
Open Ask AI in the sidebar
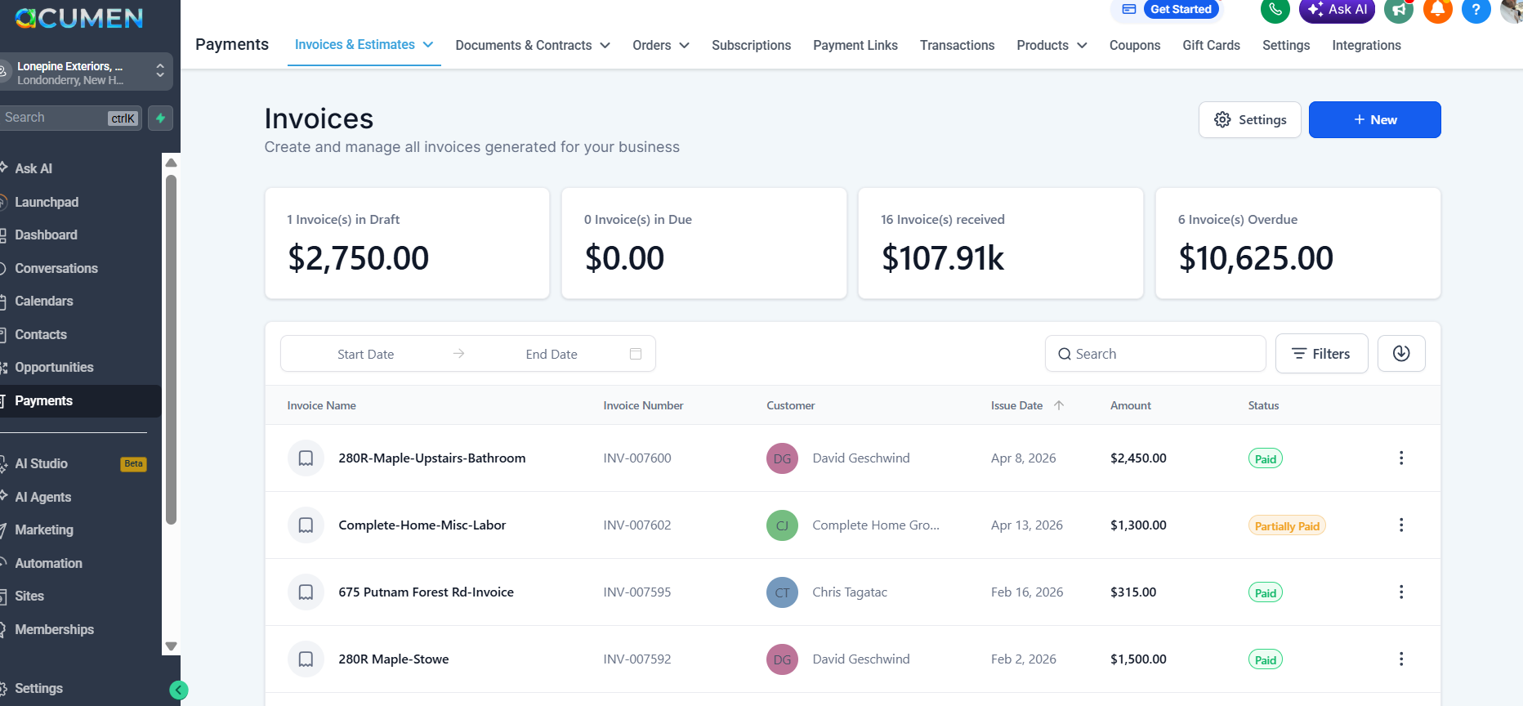coord(33,168)
